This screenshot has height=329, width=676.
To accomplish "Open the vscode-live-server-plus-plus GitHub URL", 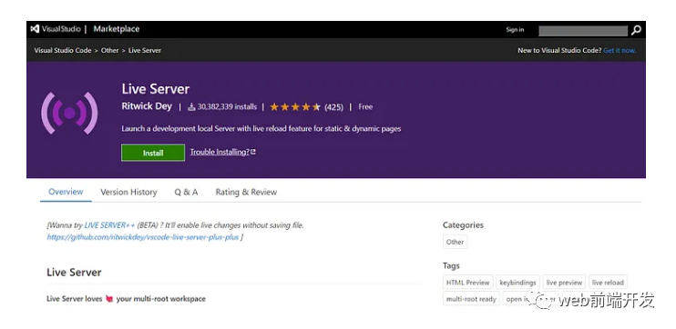I will [x=143, y=237].
